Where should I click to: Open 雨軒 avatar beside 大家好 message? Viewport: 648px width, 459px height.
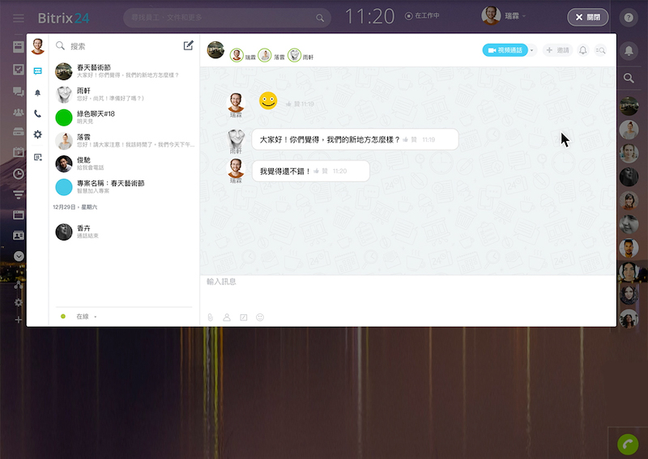[x=236, y=138]
